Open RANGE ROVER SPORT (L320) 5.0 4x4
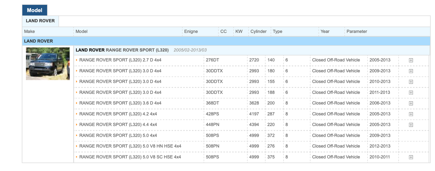 [x=118, y=136]
